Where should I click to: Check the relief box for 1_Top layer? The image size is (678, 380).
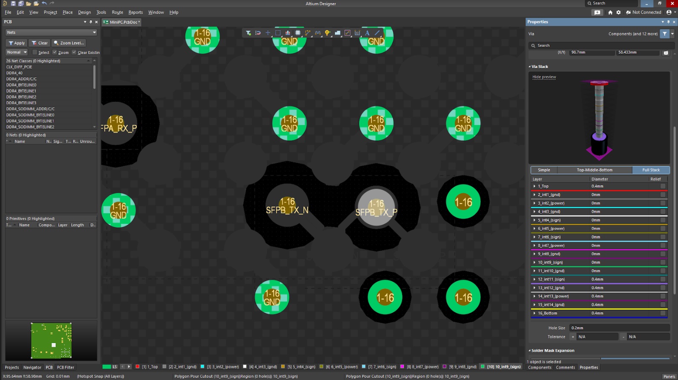coord(663,186)
